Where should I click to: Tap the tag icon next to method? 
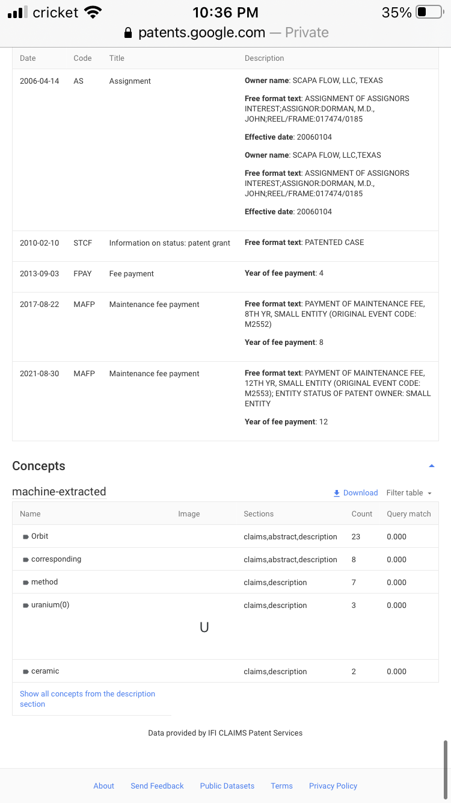(x=26, y=582)
